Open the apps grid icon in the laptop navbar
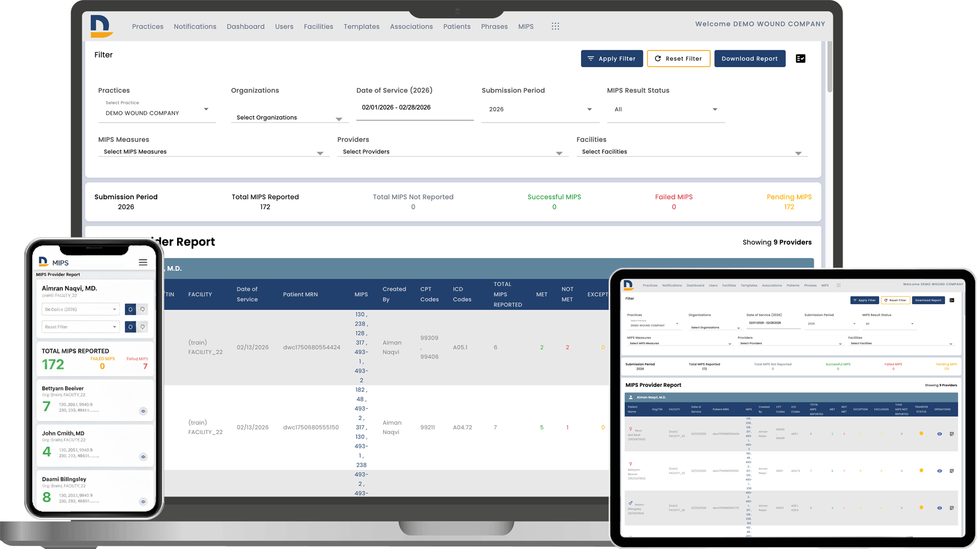The image size is (977, 549). tap(555, 26)
